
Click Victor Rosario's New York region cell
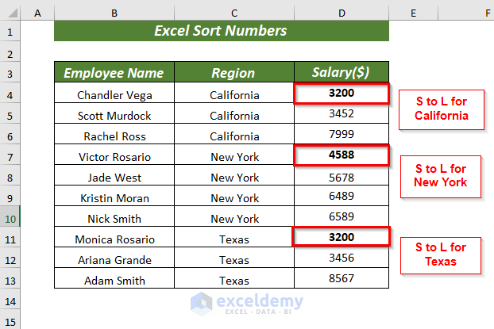click(234, 156)
